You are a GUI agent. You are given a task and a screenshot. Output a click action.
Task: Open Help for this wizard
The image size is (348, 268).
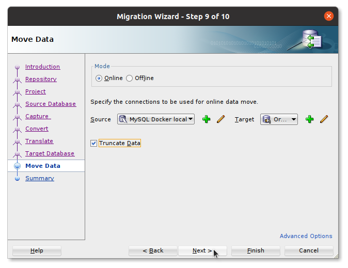pyautogui.click(x=37, y=250)
